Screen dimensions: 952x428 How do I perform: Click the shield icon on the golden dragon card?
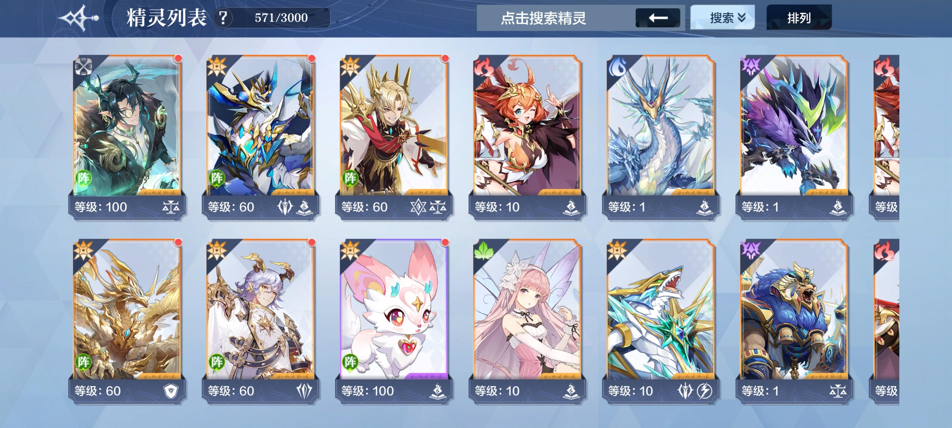[x=171, y=391]
